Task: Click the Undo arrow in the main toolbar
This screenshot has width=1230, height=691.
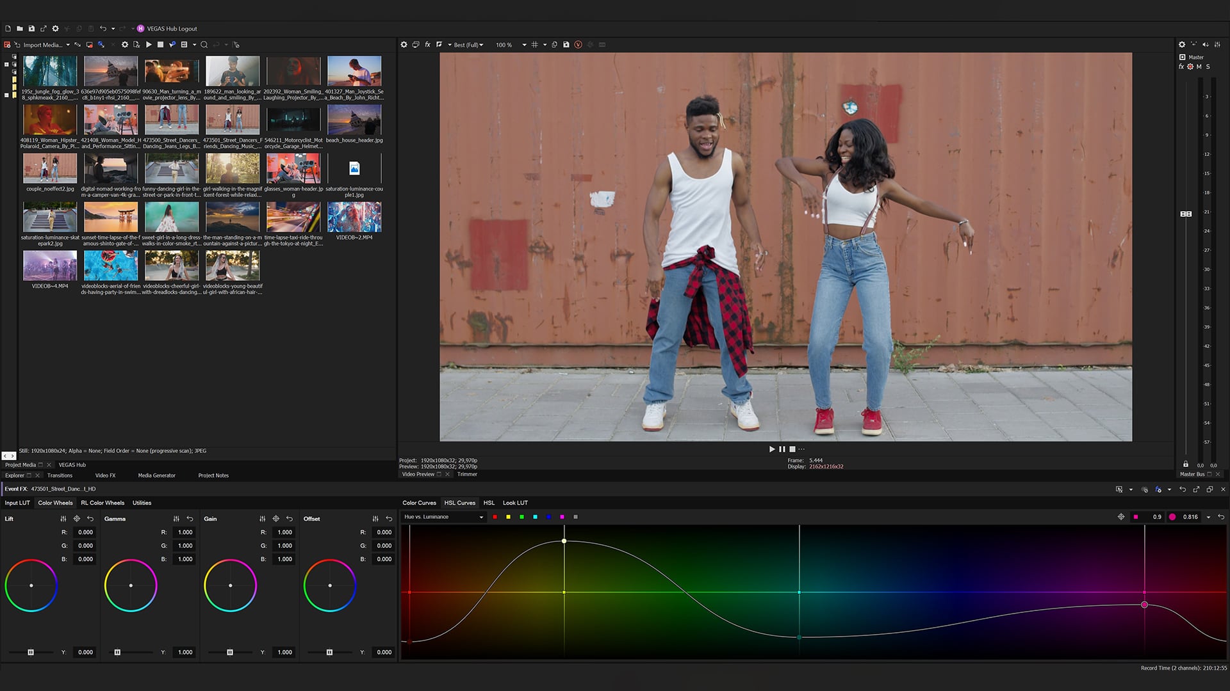Action: coord(104,28)
